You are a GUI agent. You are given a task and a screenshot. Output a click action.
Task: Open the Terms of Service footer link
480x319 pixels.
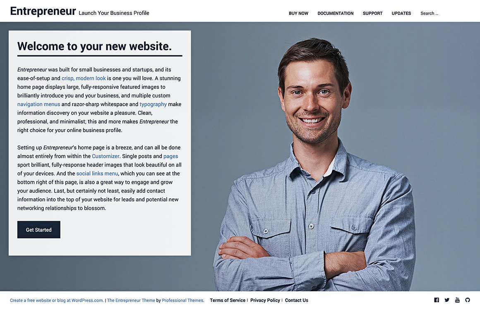pos(228,300)
